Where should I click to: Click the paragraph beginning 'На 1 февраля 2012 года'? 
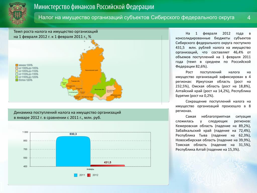tap(213, 50)
